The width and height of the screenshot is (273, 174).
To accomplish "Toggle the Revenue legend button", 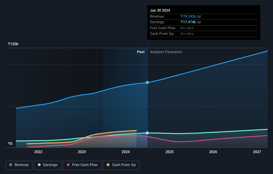I will point(19,165).
